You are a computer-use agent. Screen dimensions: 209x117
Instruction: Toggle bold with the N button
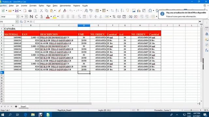click(x=31, y=17)
